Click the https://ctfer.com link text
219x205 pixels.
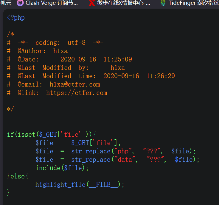(77, 93)
